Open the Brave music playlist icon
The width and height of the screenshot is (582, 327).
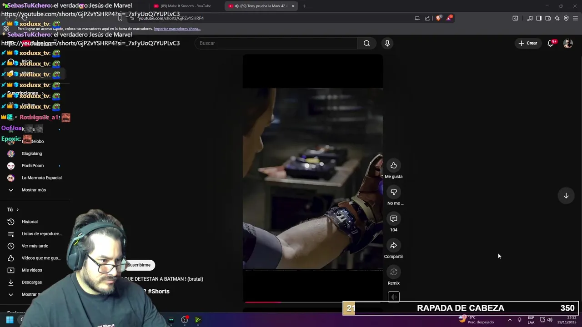tap(530, 18)
